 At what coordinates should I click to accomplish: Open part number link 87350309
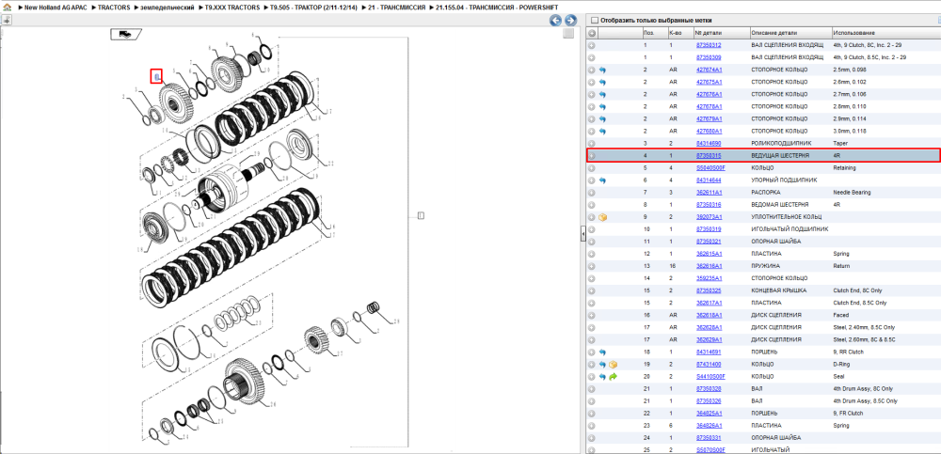pyautogui.click(x=709, y=57)
